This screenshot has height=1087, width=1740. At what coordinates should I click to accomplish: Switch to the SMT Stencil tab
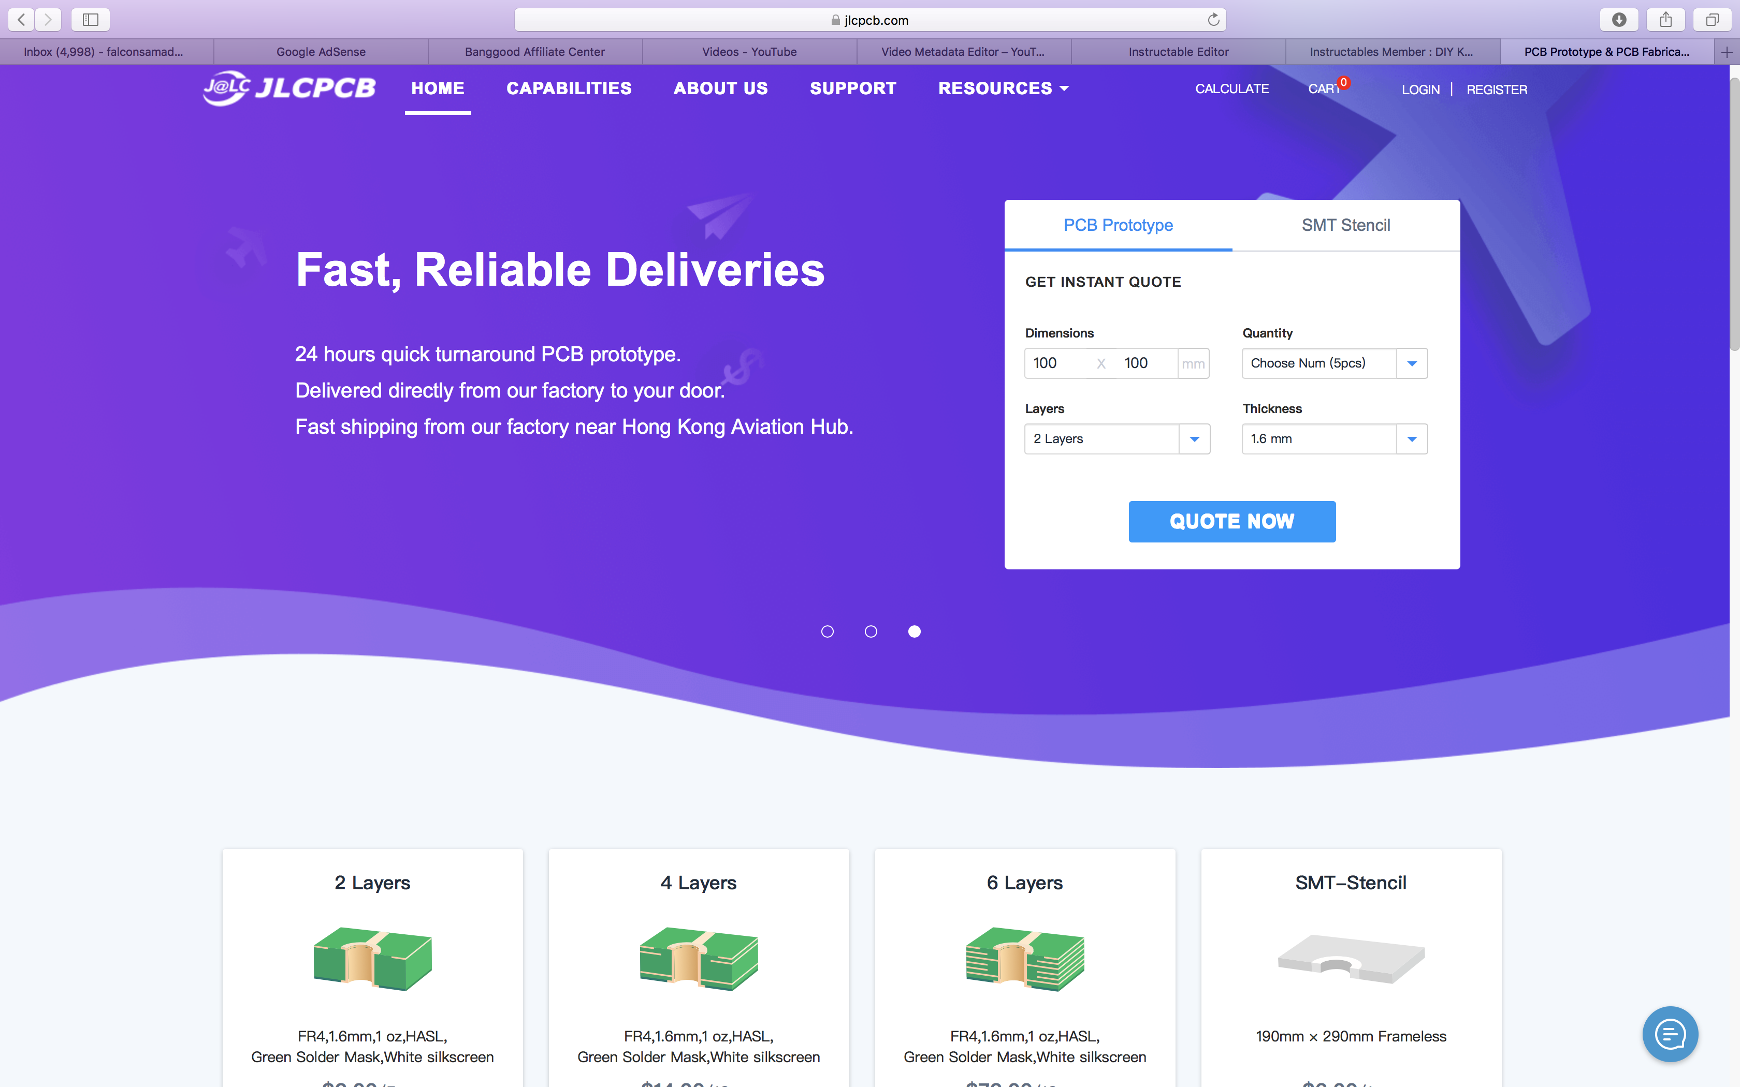click(x=1346, y=225)
